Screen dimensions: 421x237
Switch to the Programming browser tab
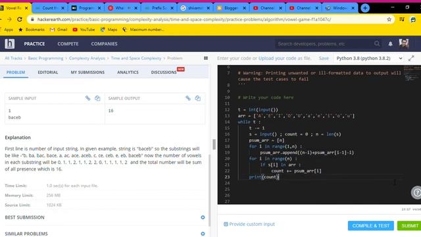tap(86, 8)
